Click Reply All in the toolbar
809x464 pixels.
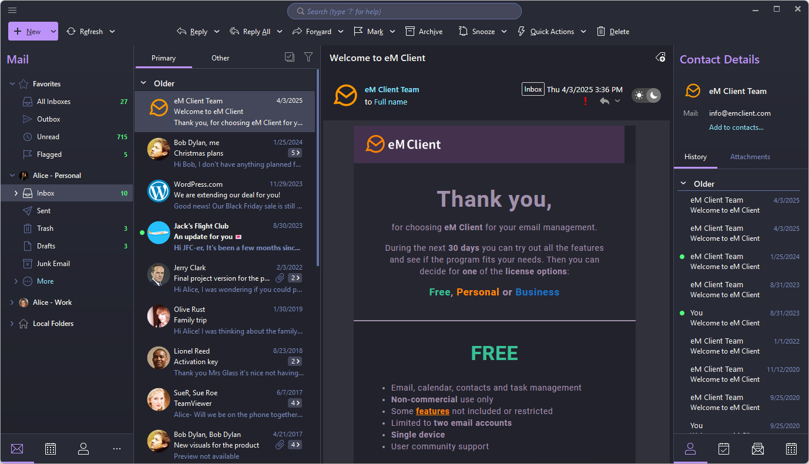coord(250,32)
